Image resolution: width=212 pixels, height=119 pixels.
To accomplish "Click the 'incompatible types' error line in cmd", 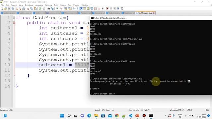I will tap(140, 81).
